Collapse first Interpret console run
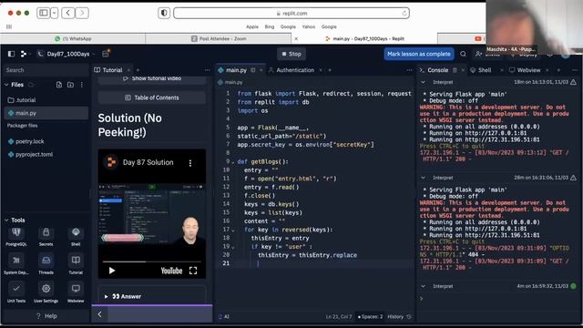 coord(423,82)
